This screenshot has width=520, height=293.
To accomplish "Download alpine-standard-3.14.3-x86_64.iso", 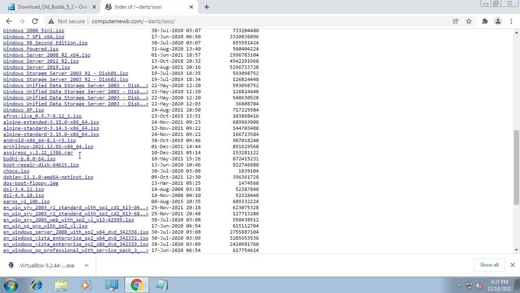I will [51, 128].
